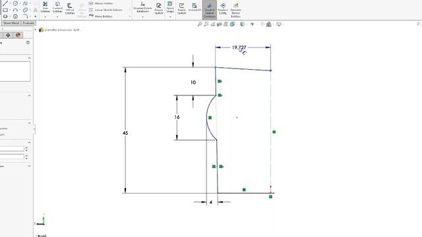The image size is (422, 237).
Task: Click the Instant2D tool
Action: pyautogui.click(x=195, y=7)
